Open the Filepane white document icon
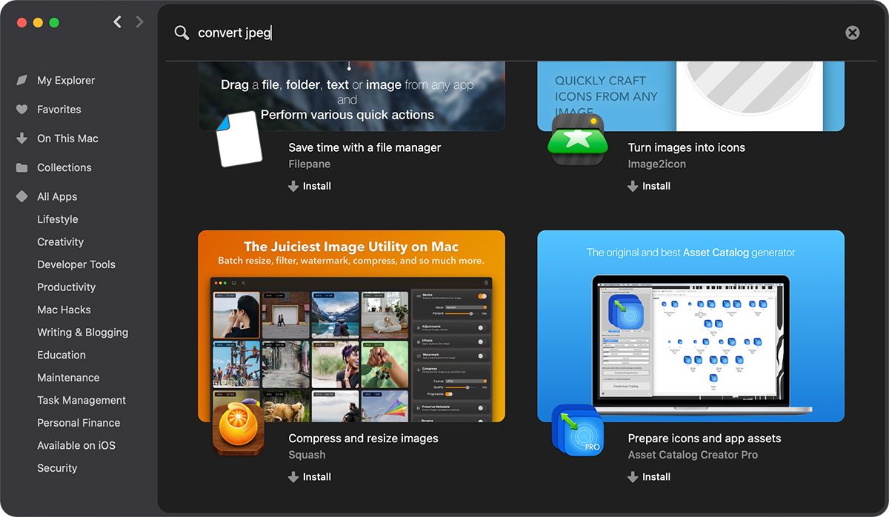 point(239,139)
